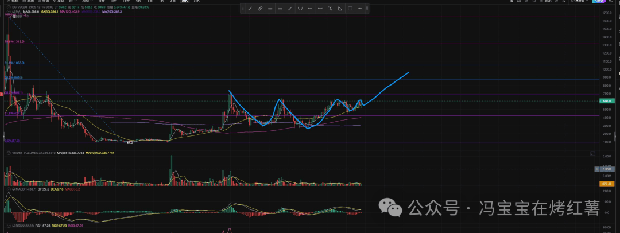This screenshot has width=620, height=233.
Task: Select the triangle drawing tool
Action: 340,8
